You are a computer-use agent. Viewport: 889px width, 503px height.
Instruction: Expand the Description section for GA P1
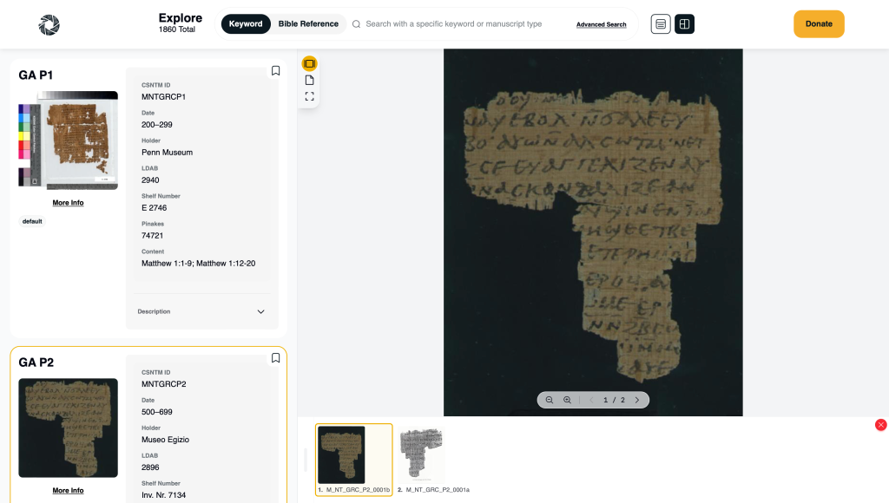coord(260,311)
